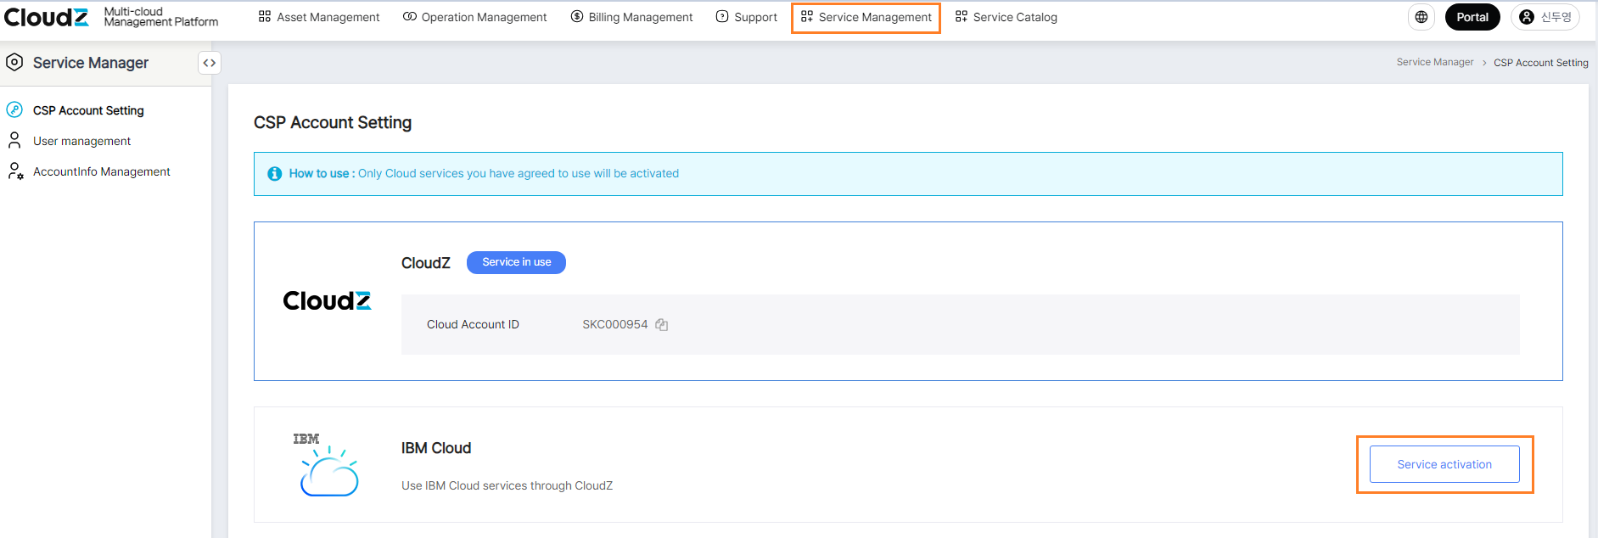Click CSP Account Setting breadcrumb
Image resolution: width=1598 pixels, height=538 pixels.
coord(1541,63)
